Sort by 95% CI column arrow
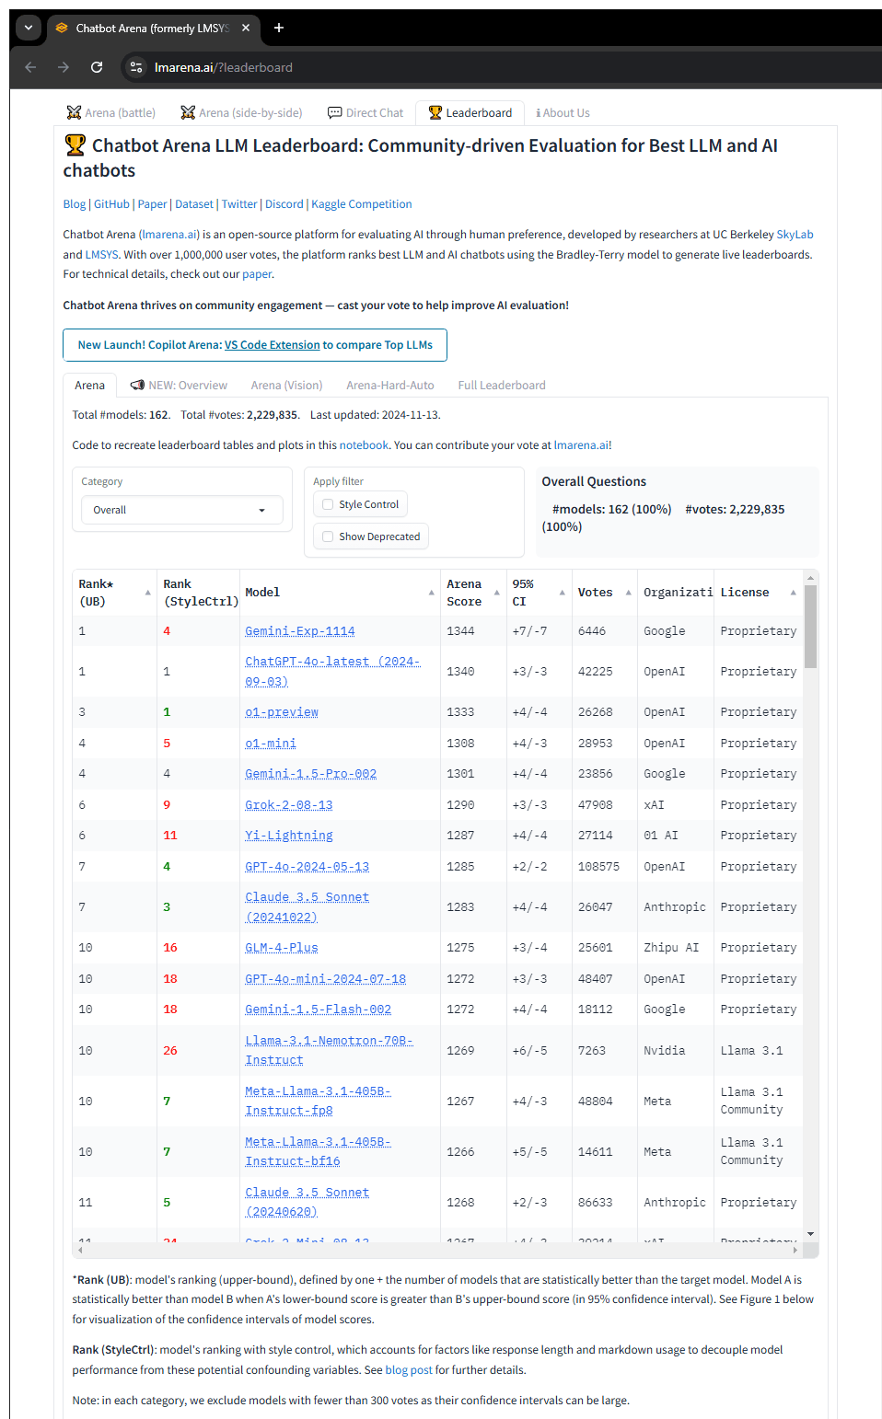The width and height of the screenshot is (882, 1419). click(x=563, y=593)
